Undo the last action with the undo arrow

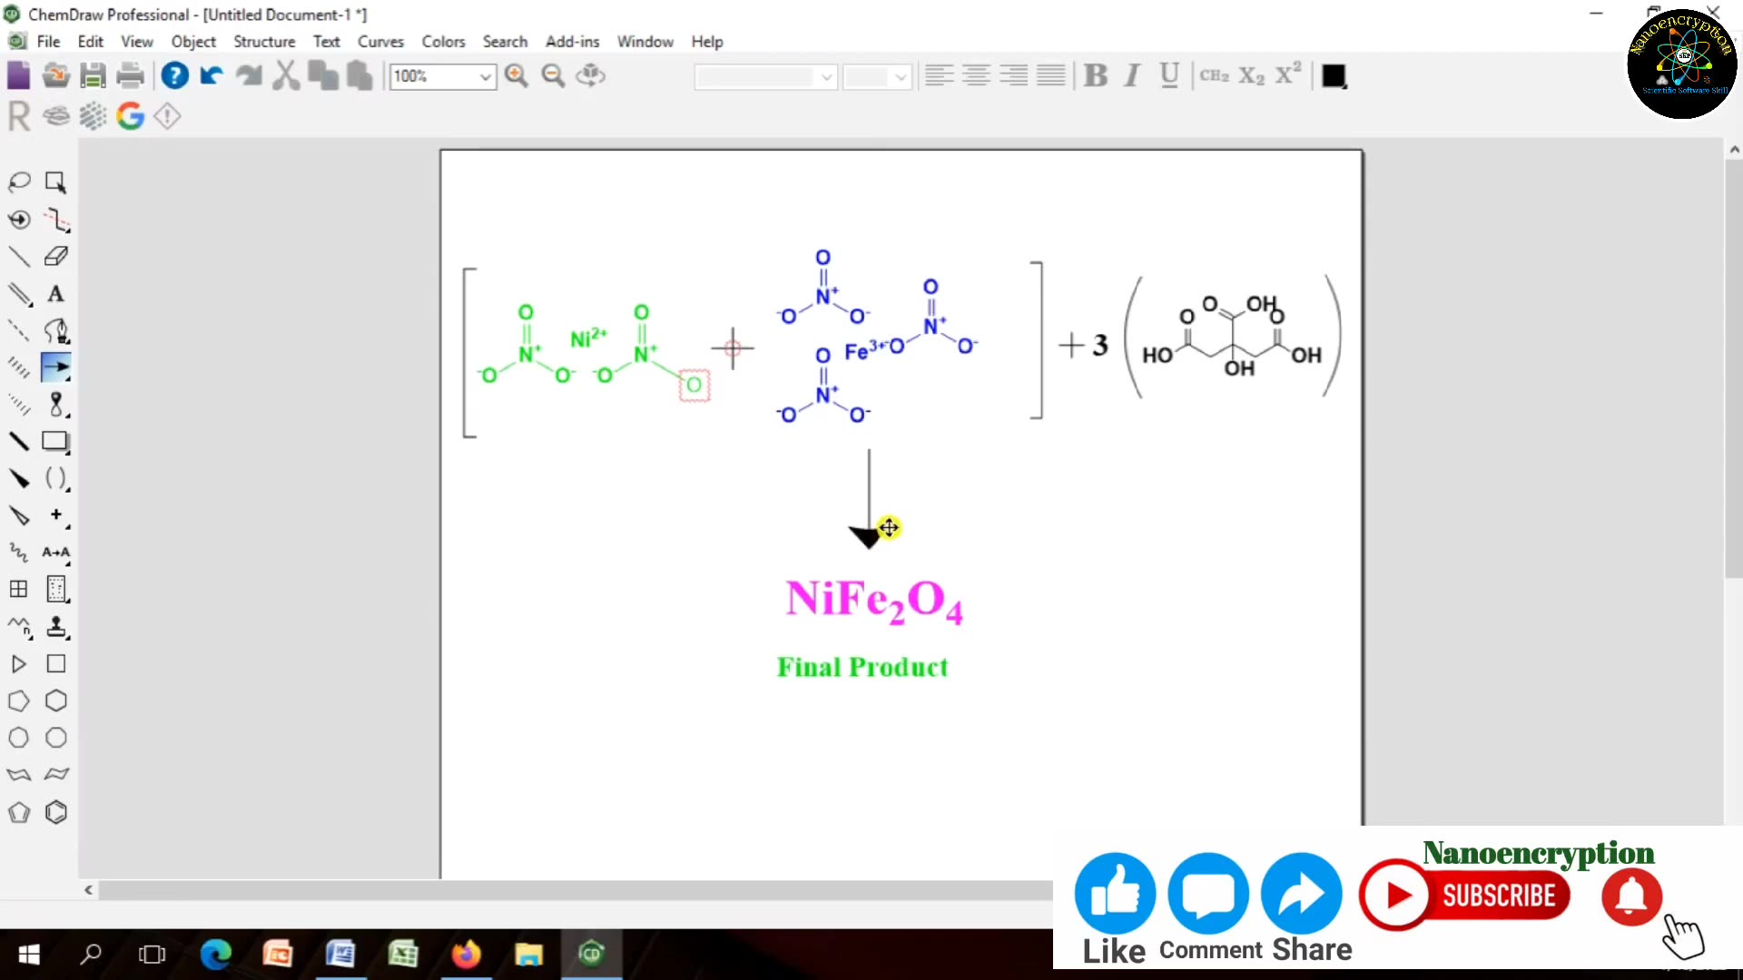click(210, 75)
